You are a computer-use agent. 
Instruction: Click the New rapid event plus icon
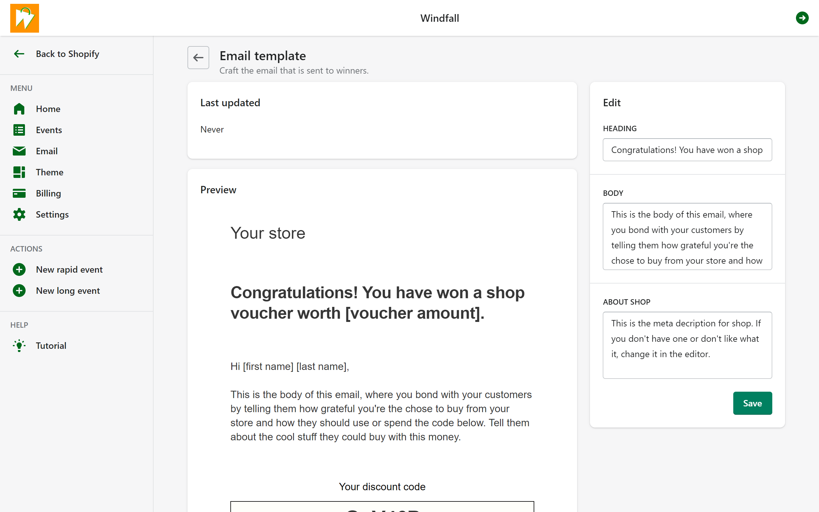tap(19, 269)
